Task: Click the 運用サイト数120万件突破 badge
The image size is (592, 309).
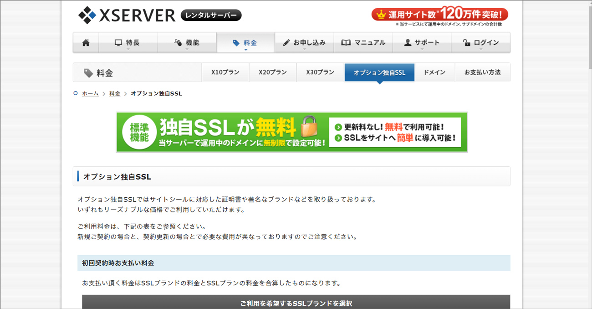Action: coord(440,15)
